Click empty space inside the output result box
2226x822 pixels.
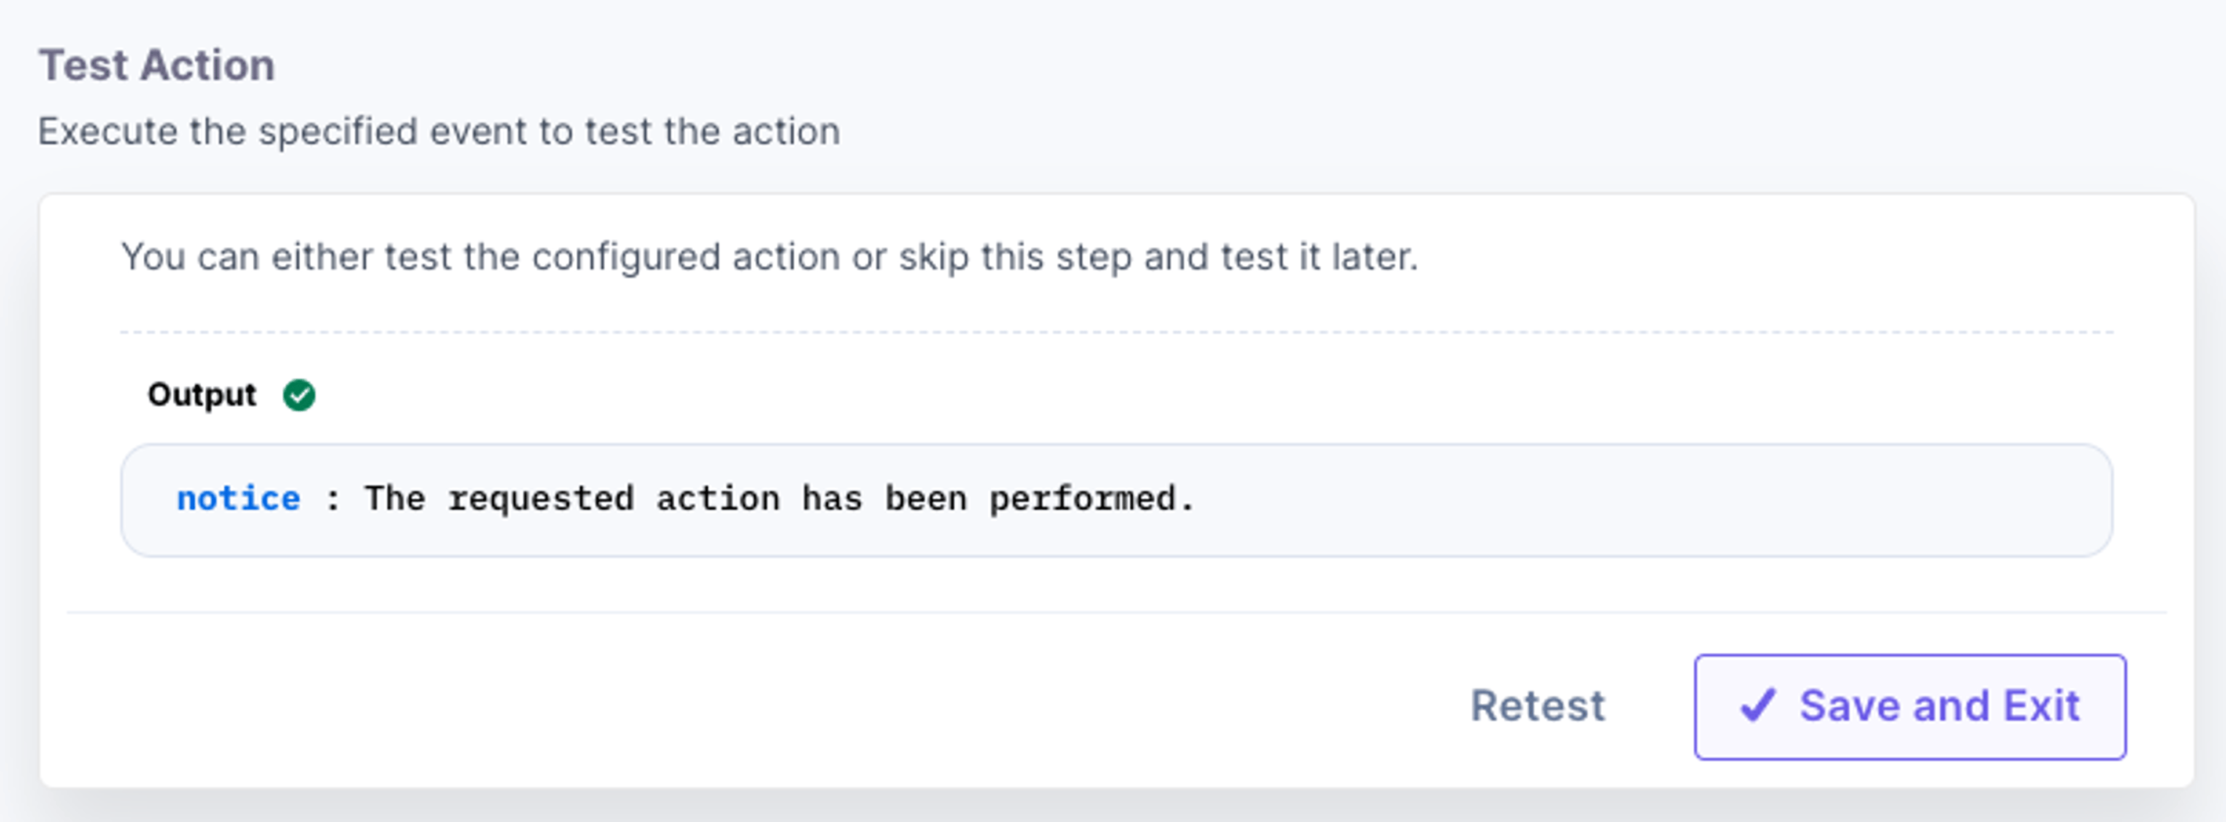point(1642,501)
